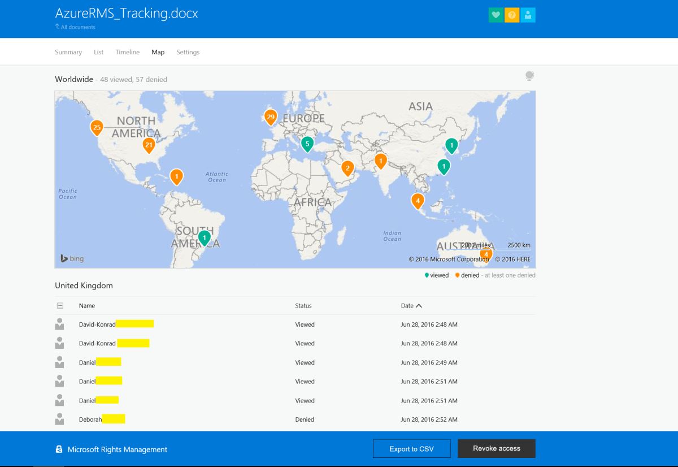
Task: Click the Export to CSV button
Action: 411,448
